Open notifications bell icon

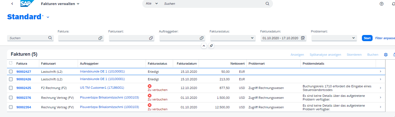(393, 4)
